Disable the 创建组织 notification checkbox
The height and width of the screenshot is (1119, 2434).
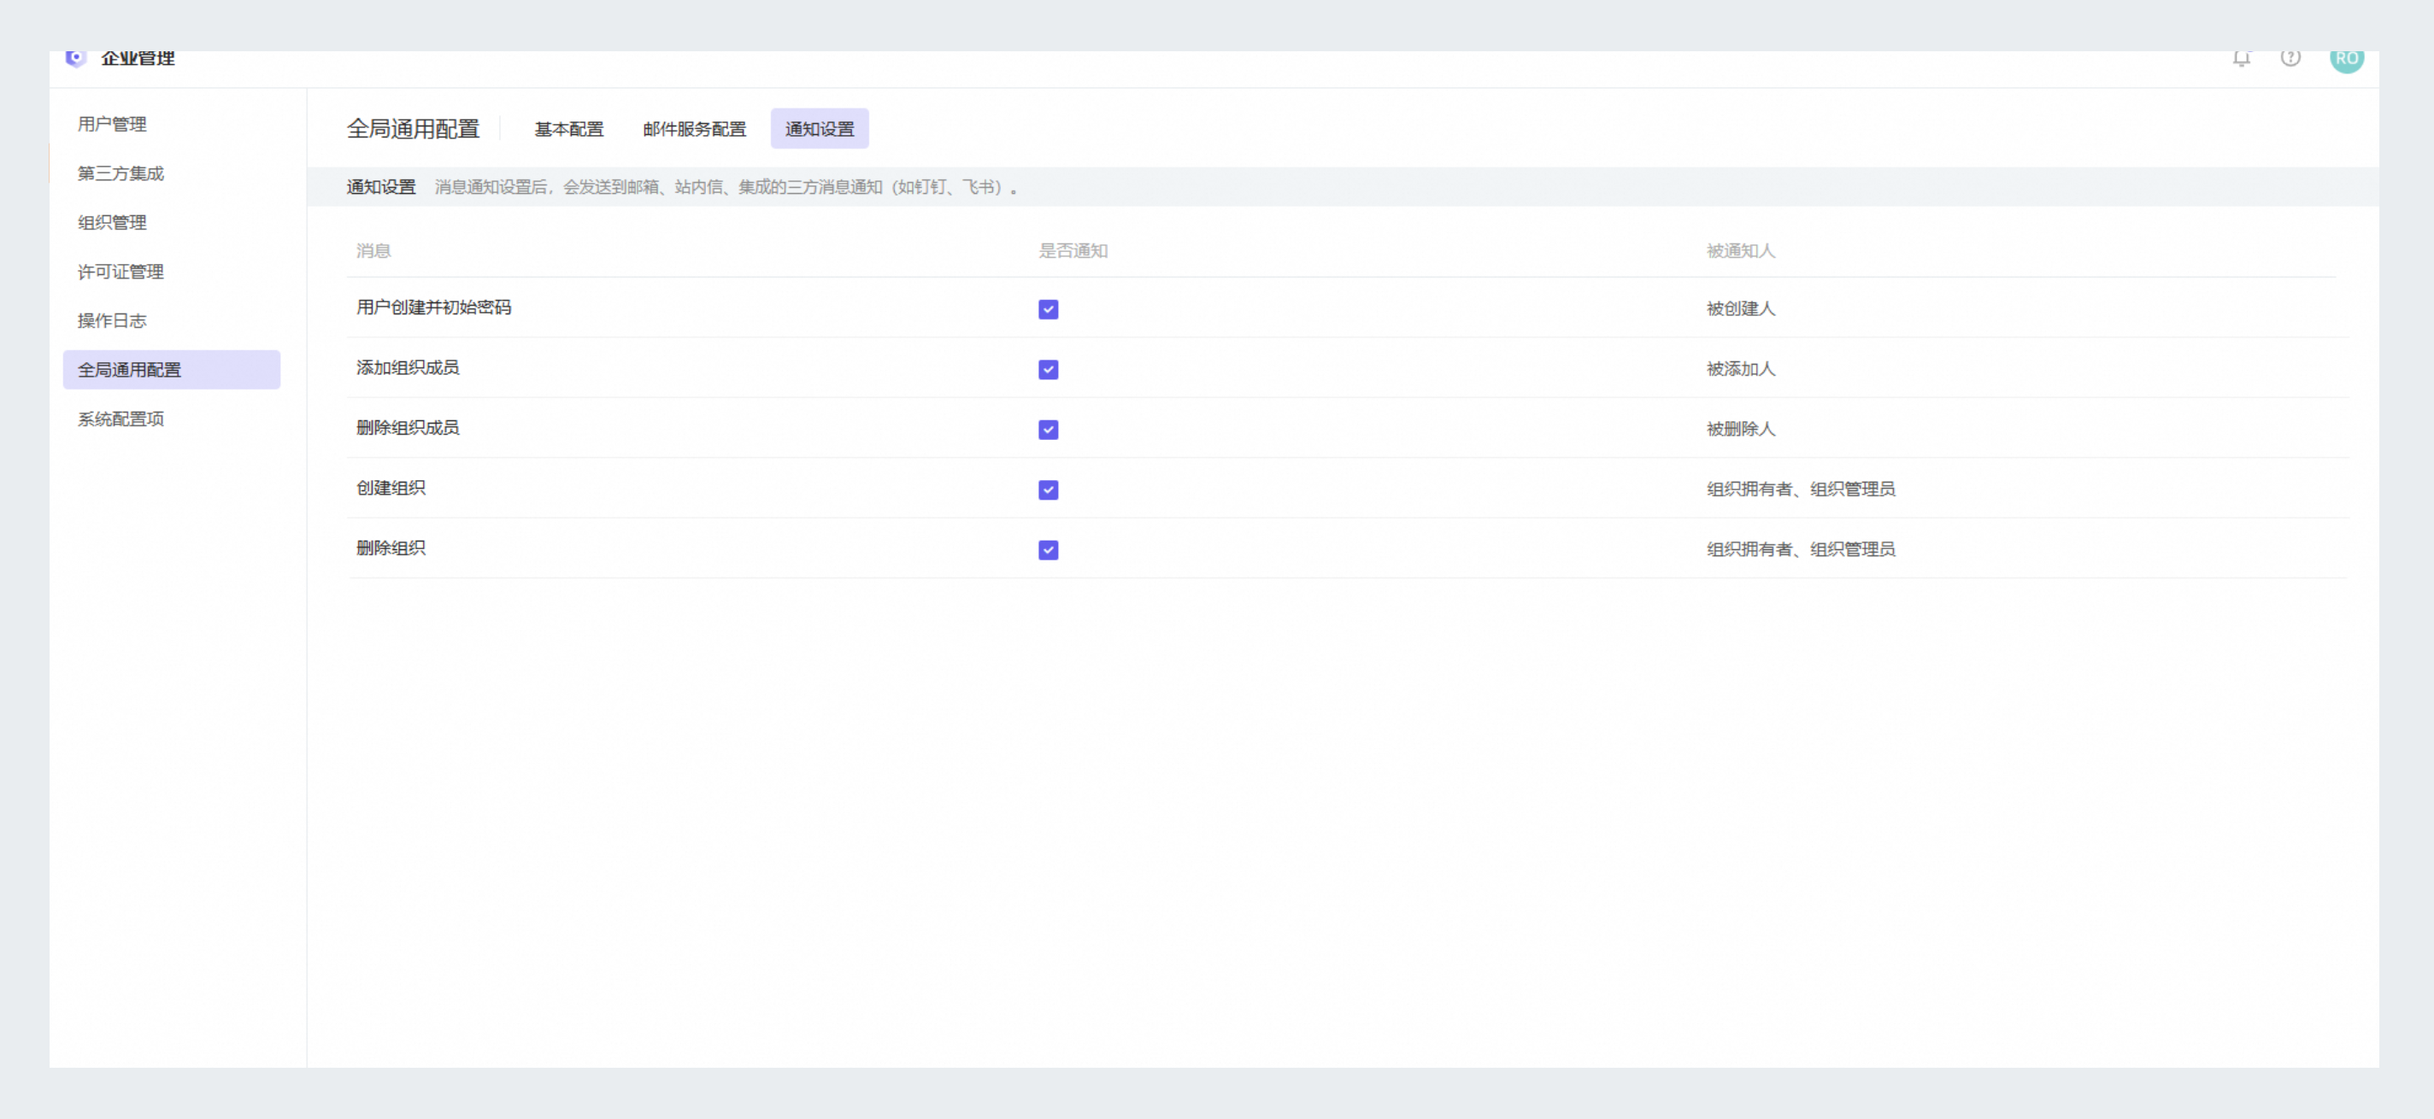click(1048, 490)
